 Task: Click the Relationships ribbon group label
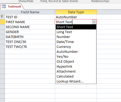coord(100,1)
